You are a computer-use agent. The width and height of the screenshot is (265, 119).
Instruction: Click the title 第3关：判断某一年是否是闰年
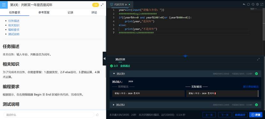pos(31,5)
